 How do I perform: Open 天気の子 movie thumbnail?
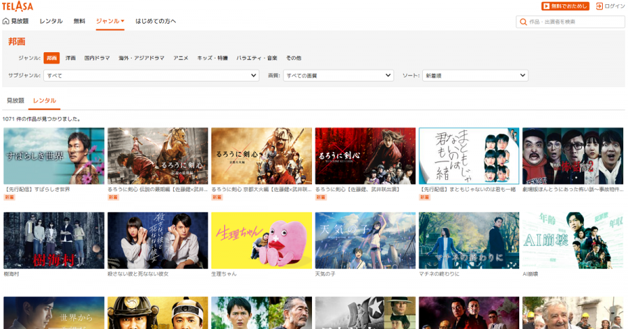[x=365, y=240]
